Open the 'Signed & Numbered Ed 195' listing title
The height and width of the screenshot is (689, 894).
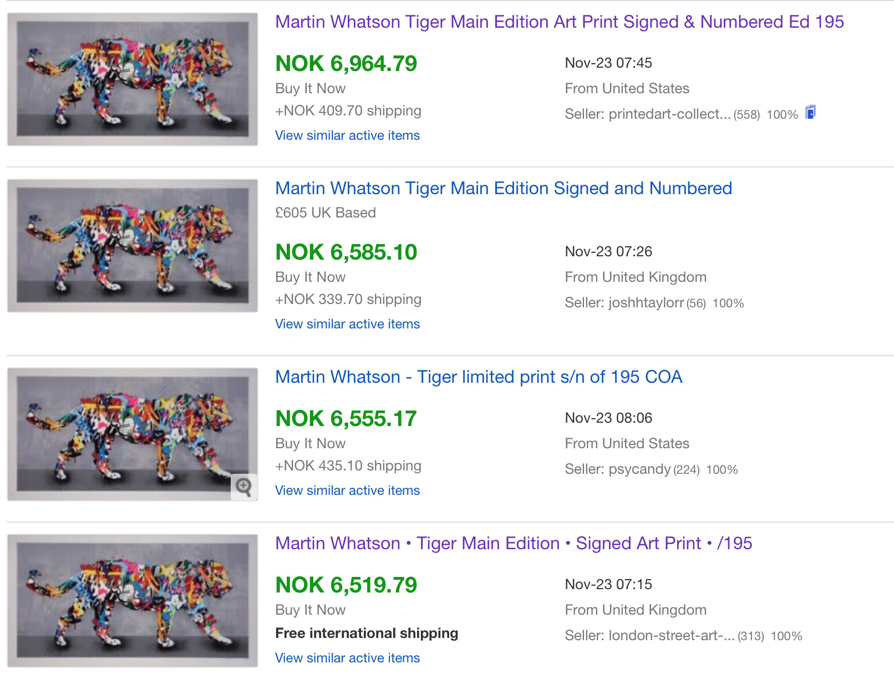click(x=559, y=22)
